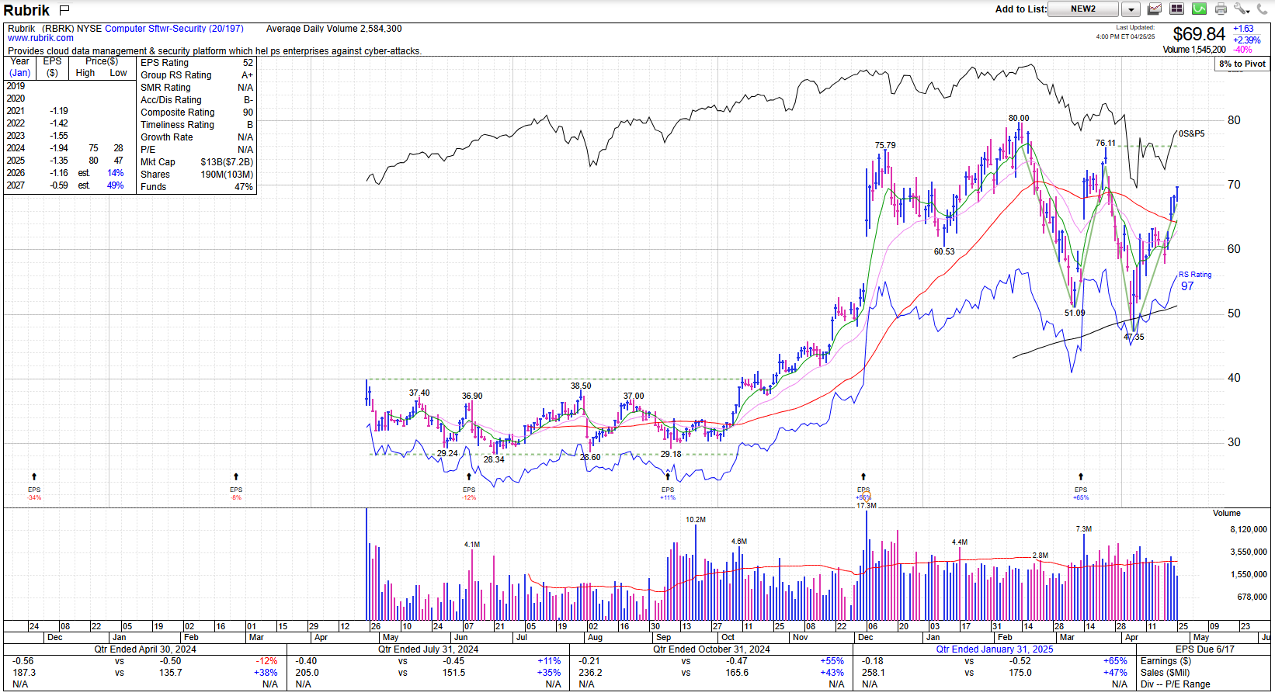Click the Timeliness Rating row
The image size is (1275, 696).
tap(196, 125)
